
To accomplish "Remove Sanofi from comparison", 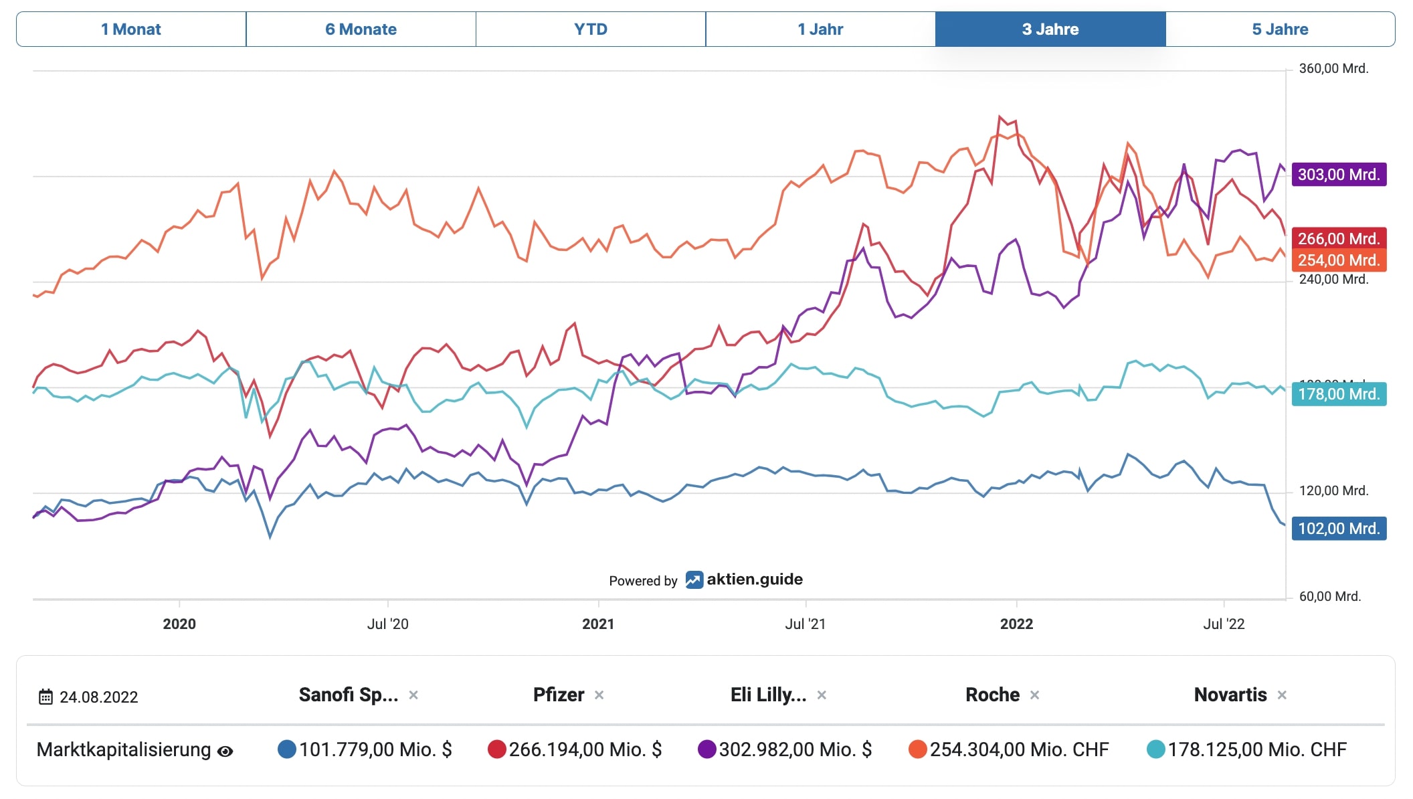I will (413, 695).
